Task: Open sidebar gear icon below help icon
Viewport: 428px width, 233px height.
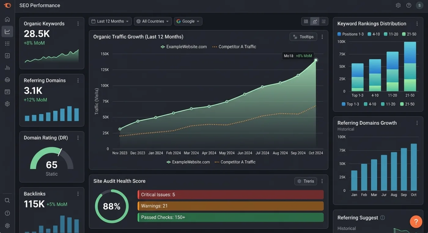Action: tap(7, 226)
